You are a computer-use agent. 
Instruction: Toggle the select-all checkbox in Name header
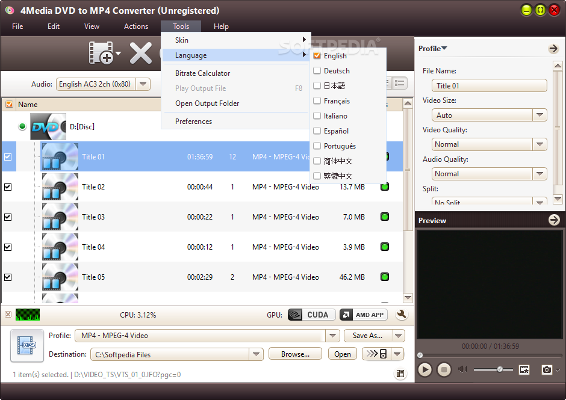point(9,104)
